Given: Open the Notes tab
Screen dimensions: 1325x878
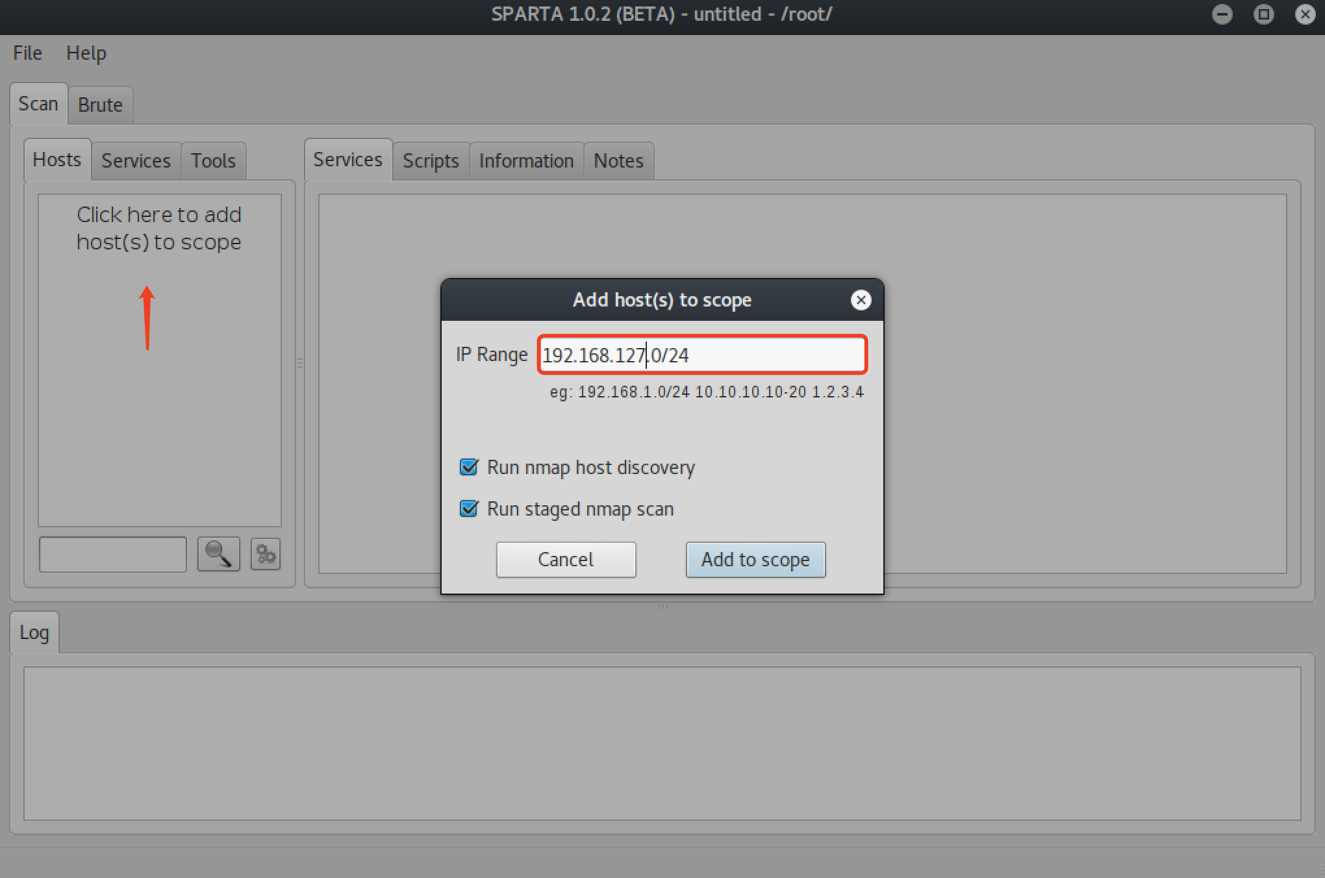Looking at the screenshot, I should [618, 160].
